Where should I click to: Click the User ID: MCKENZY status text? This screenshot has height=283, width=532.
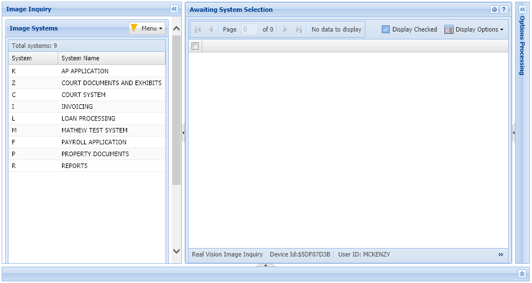[x=364, y=254]
